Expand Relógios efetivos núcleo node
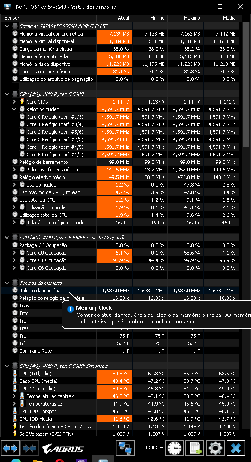The width and height of the screenshot is (251, 462). [x=14, y=169]
